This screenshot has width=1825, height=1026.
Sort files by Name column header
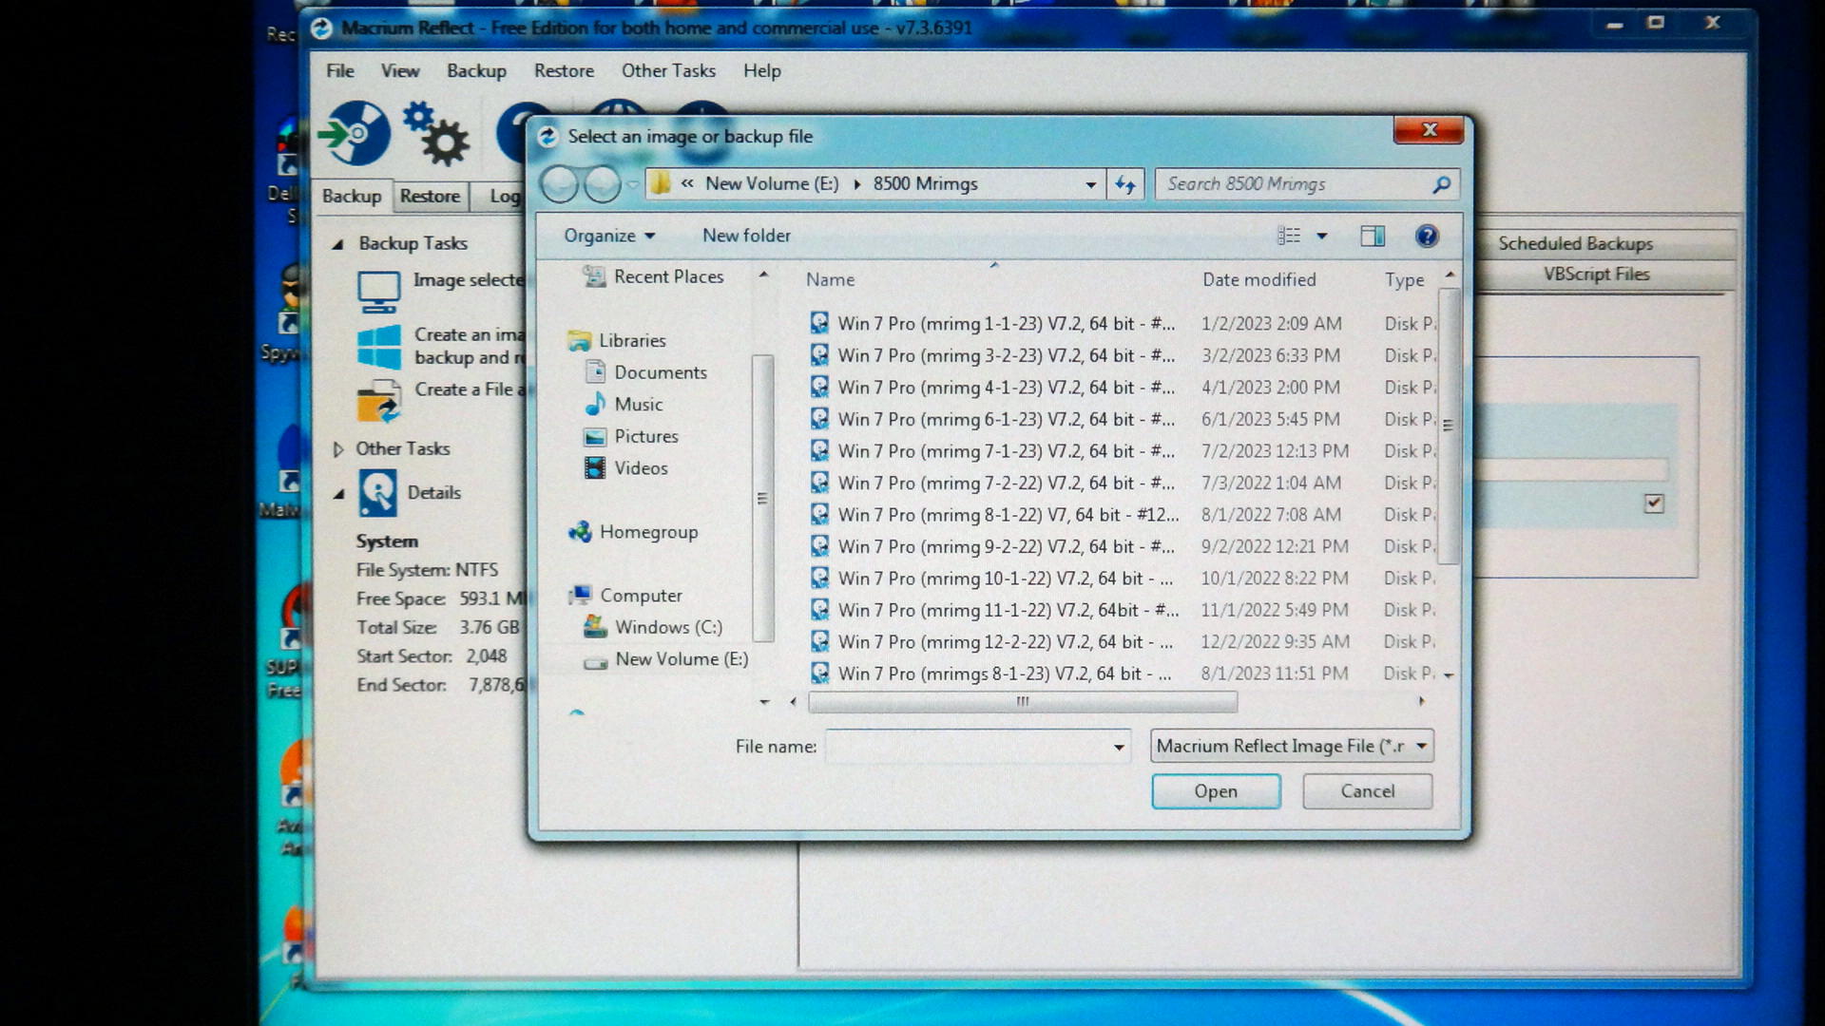[x=830, y=279]
